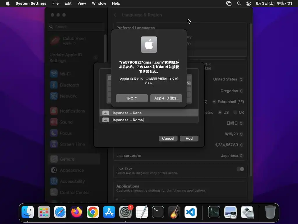Open the Window menu
Screen dimensions: 298x224
tap(99, 3)
